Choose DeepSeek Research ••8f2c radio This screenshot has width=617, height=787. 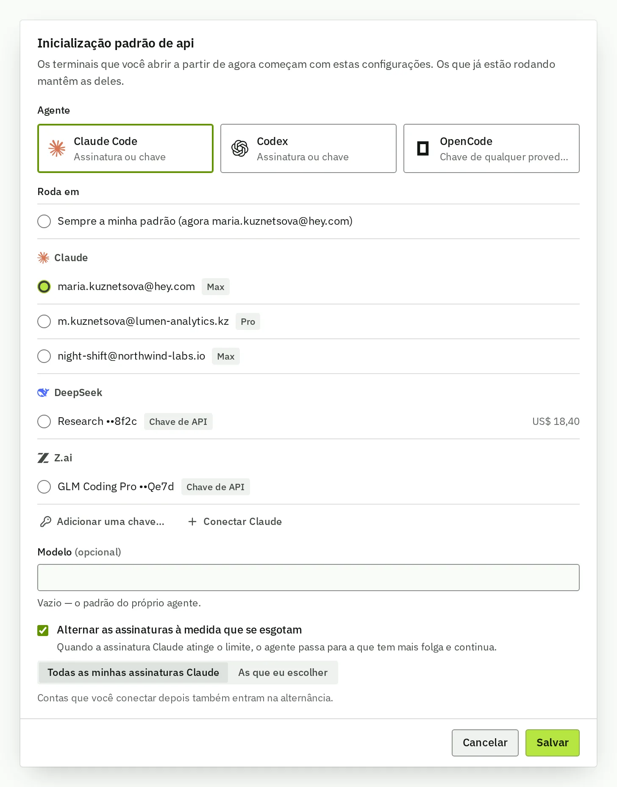(x=44, y=421)
